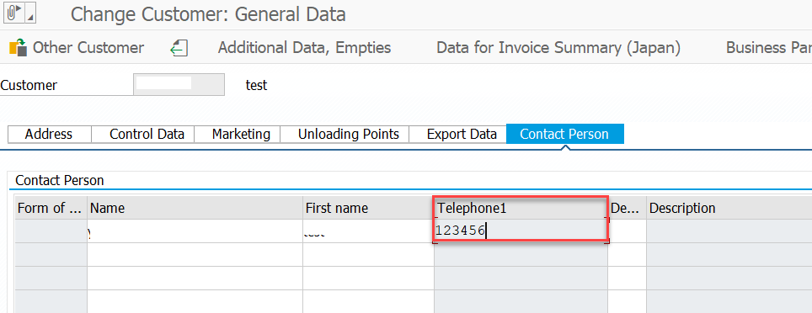Click the Telephone1 cell containing 123456

pyautogui.click(x=521, y=231)
